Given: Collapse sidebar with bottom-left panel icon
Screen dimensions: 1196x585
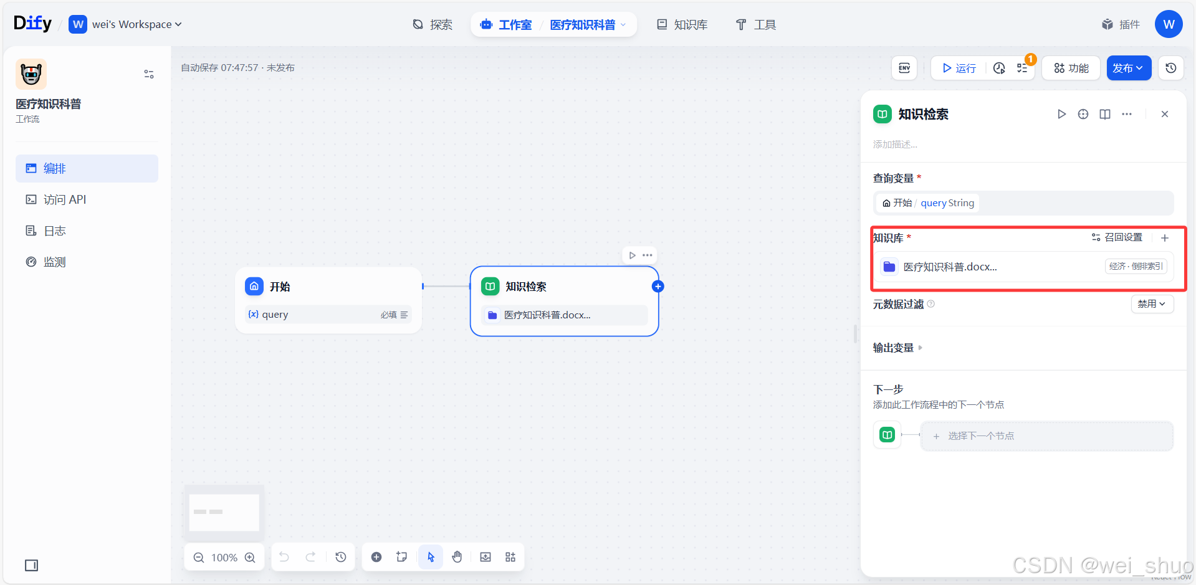Looking at the screenshot, I should (x=31, y=565).
